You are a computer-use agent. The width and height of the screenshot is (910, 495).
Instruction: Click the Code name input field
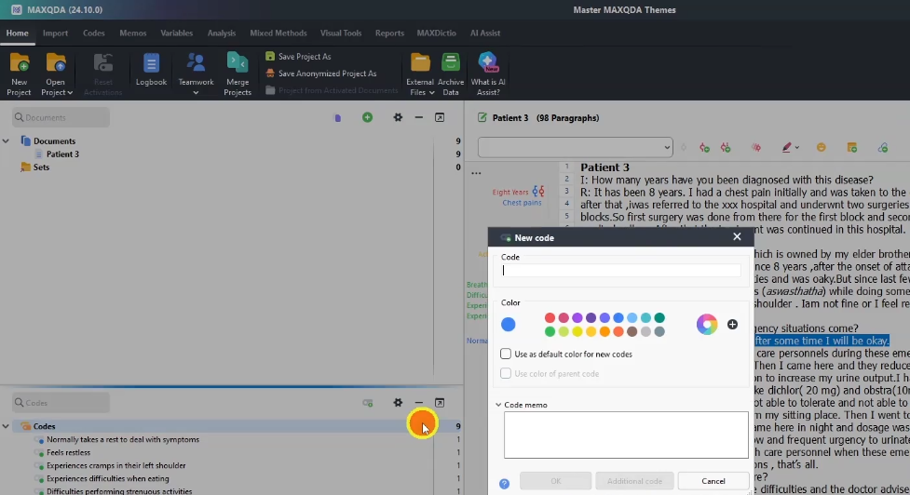point(620,271)
